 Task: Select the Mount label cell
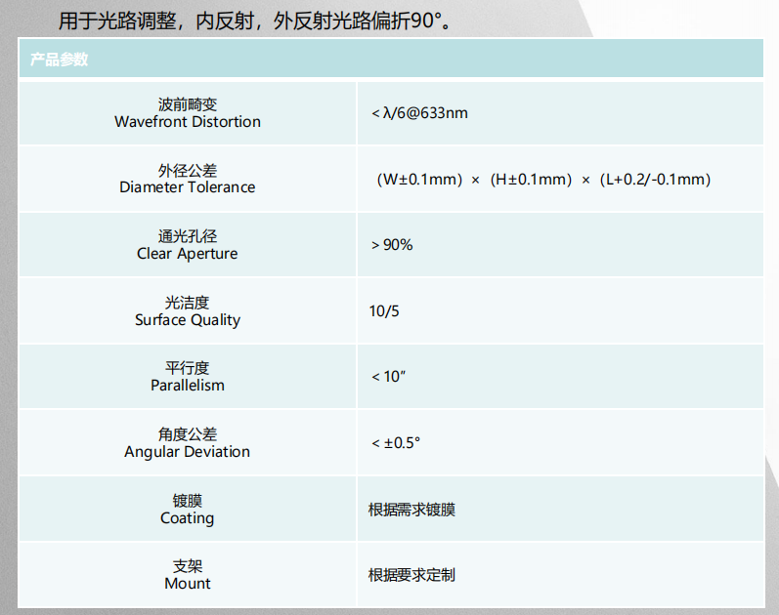188,575
